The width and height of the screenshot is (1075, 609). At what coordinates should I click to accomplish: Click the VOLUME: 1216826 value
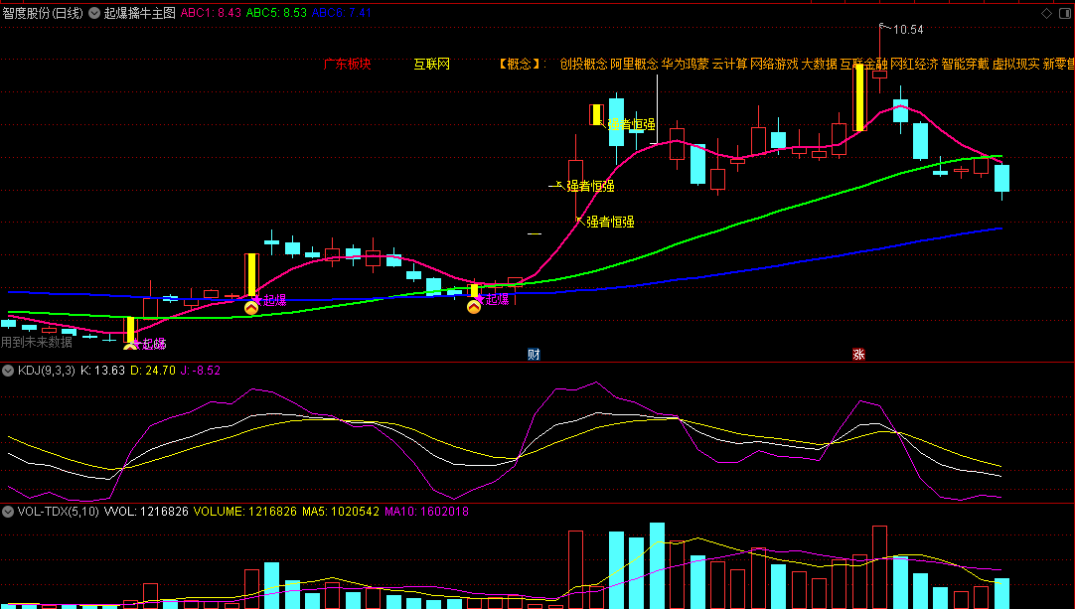click(244, 512)
